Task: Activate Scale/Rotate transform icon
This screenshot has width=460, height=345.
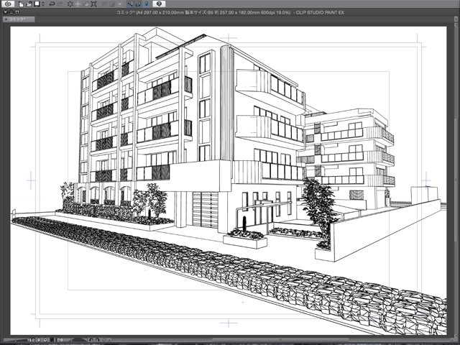Action: (x=94, y=4)
